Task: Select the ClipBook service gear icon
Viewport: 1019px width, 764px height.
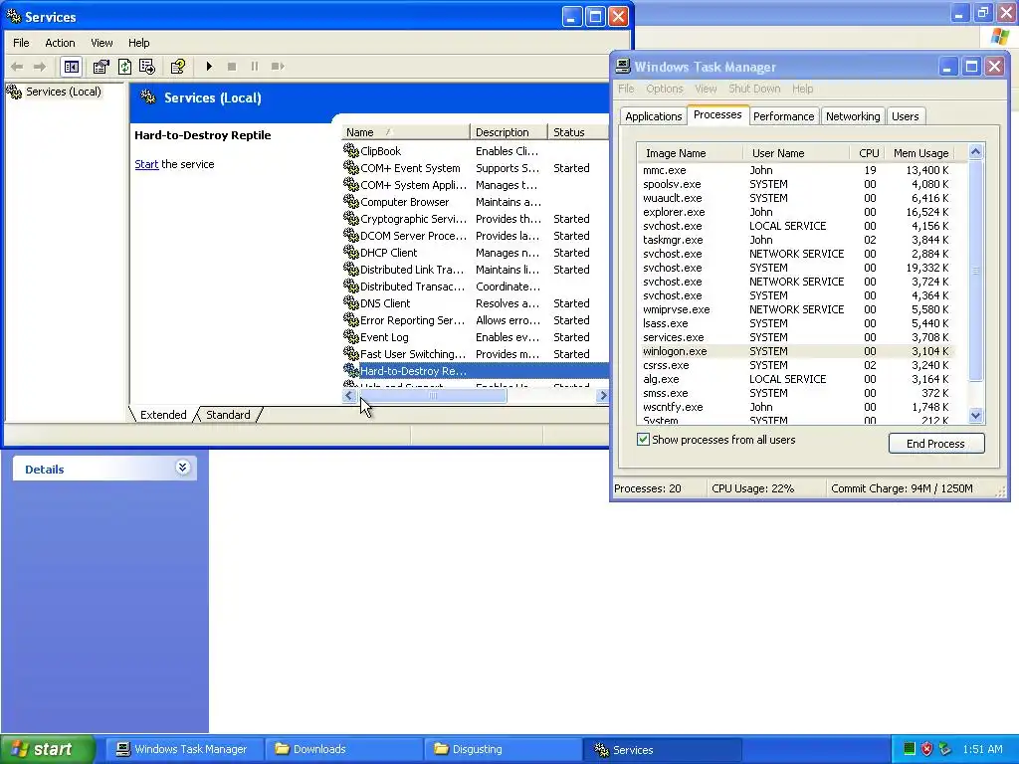Action: pyautogui.click(x=351, y=151)
